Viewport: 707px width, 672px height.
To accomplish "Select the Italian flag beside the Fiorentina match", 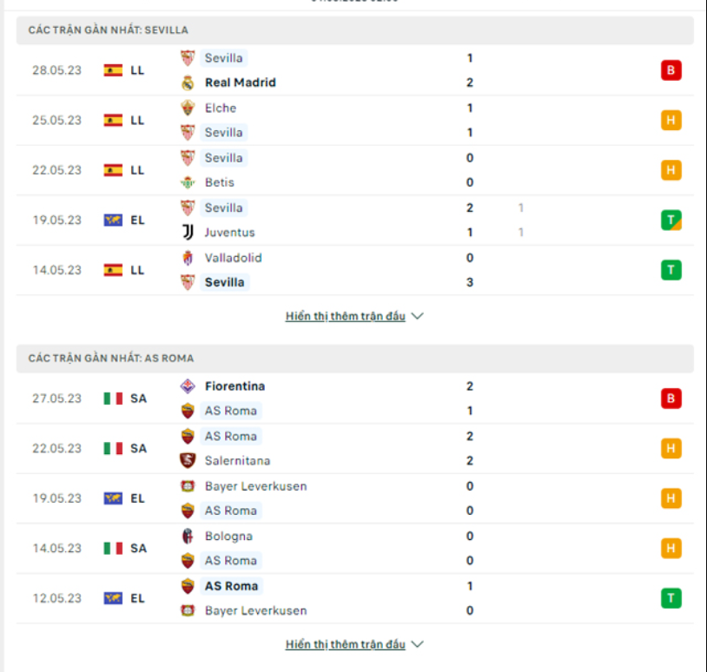I will pyautogui.click(x=114, y=398).
